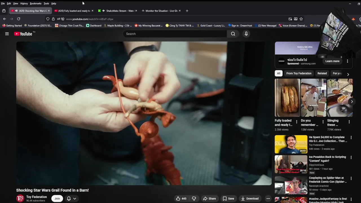The height and width of the screenshot is (203, 361).
Task: Open the Sign in - DreamHost bookmark
Action: click(x=240, y=26)
